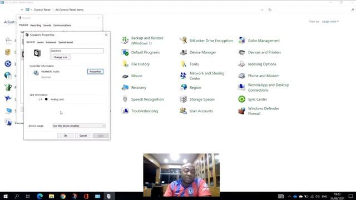
Task: Click OK in Speakers Properties
Action: (x=66, y=136)
